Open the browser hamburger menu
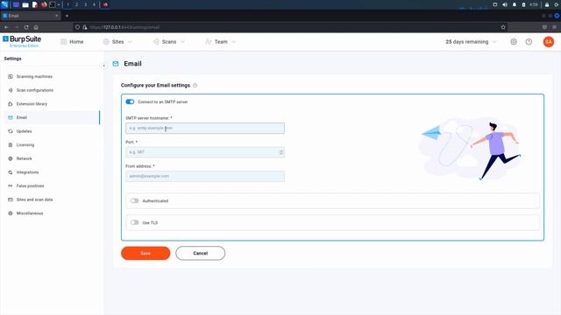The width and height of the screenshot is (561, 315). click(554, 27)
